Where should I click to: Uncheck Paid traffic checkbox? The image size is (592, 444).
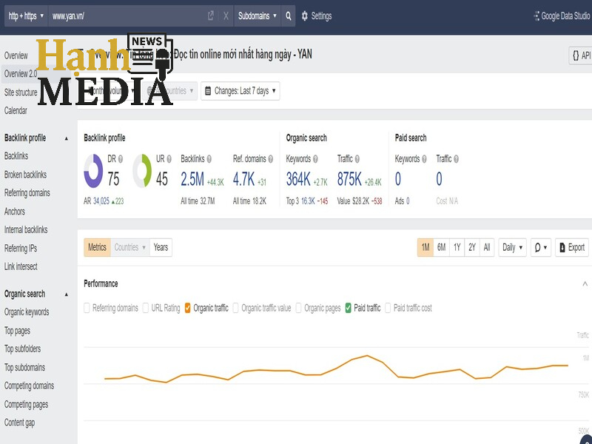click(x=348, y=308)
